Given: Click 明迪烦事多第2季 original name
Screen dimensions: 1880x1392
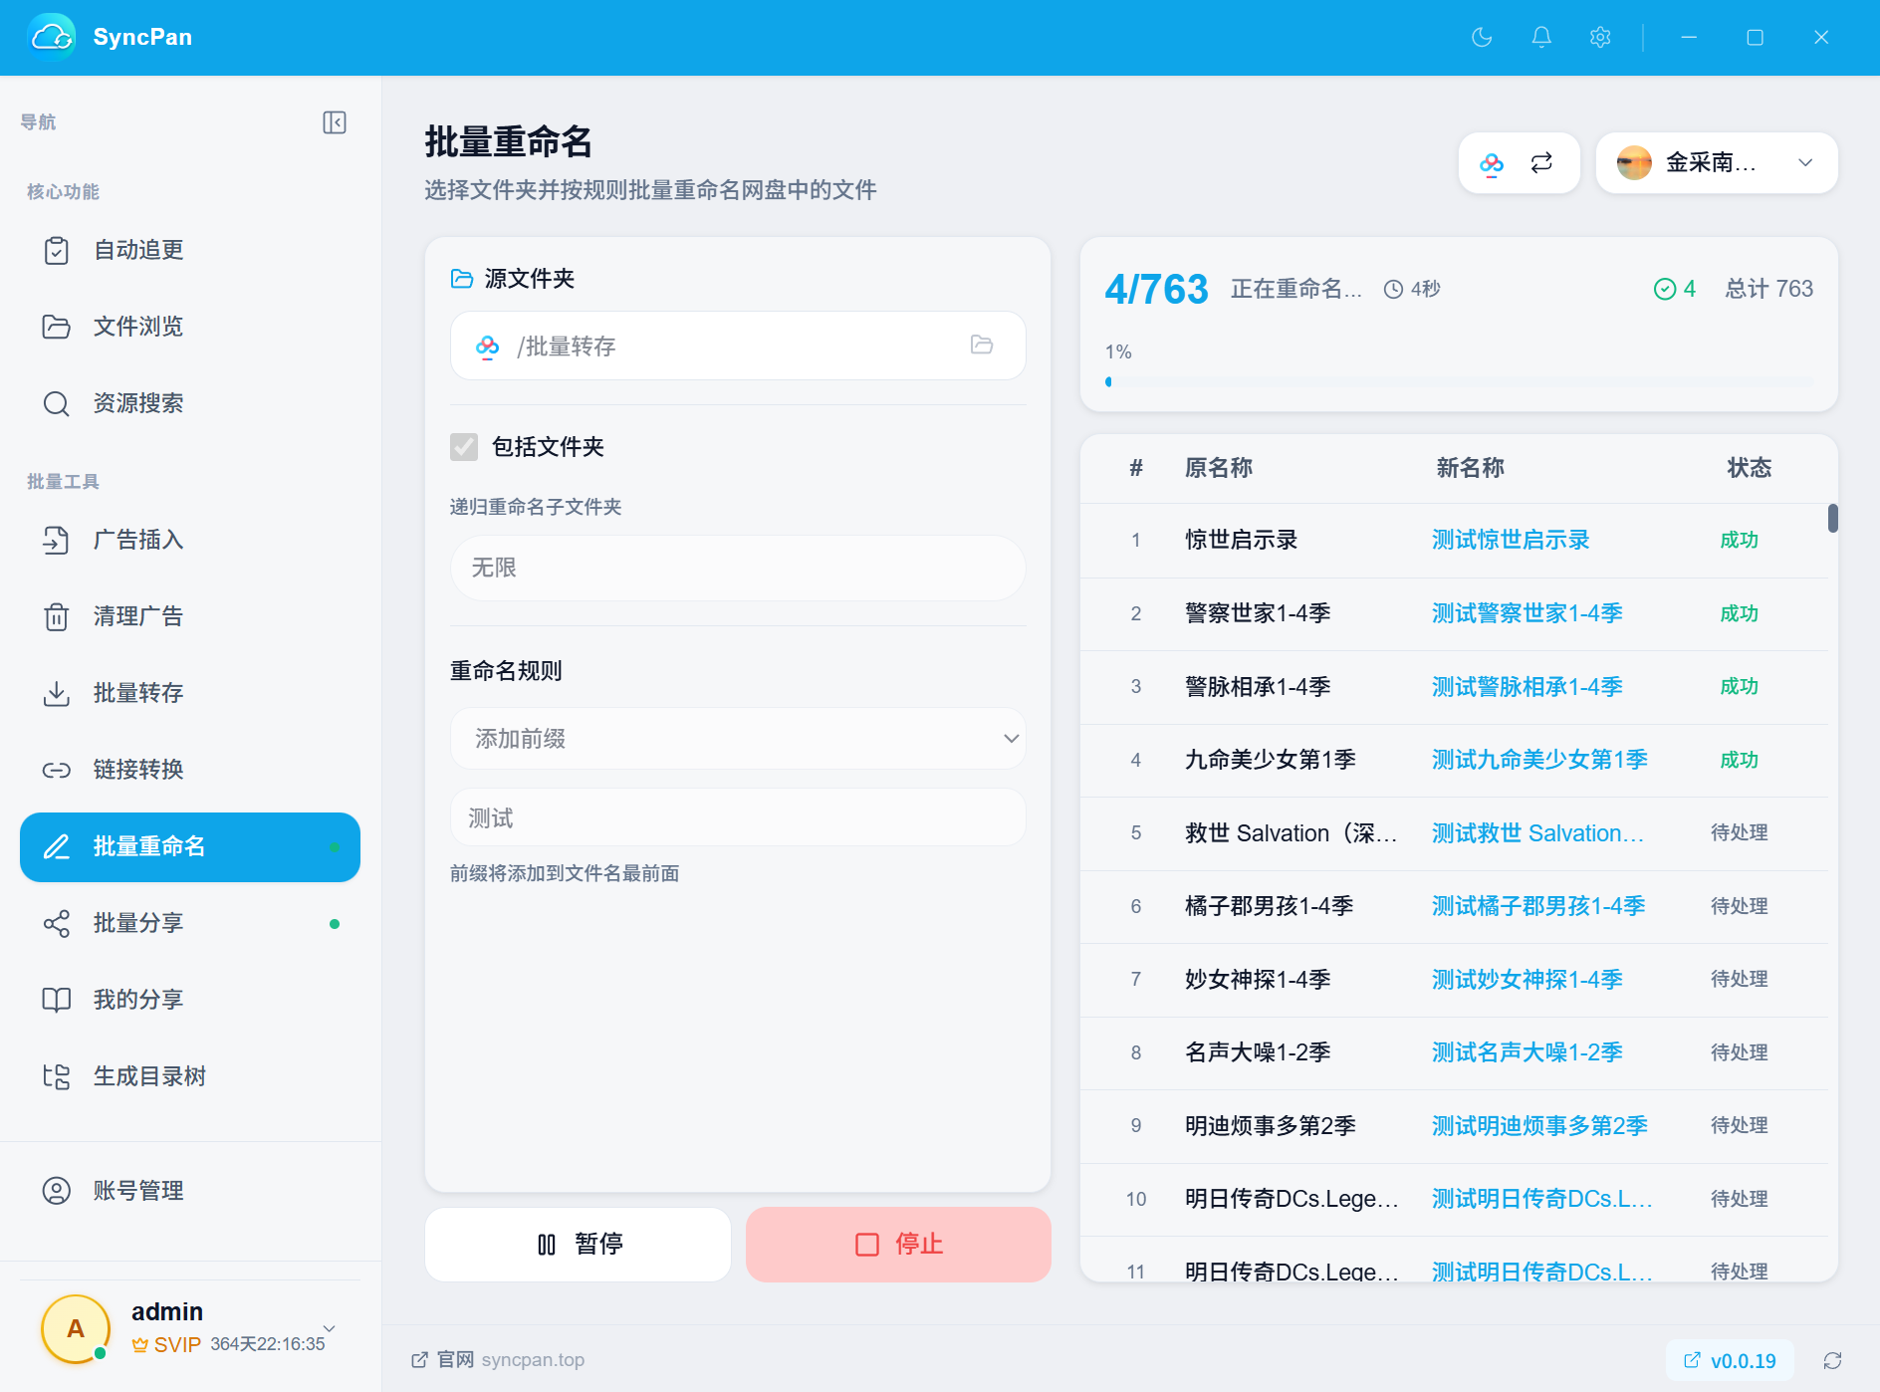Looking at the screenshot, I should (1271, 1126).
